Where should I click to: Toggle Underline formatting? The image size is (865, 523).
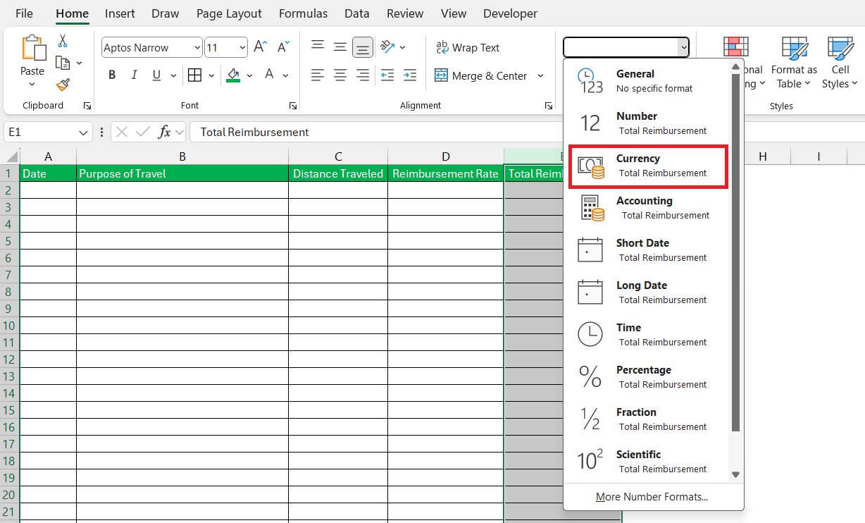pyautogui.click(x=156, y=75)
